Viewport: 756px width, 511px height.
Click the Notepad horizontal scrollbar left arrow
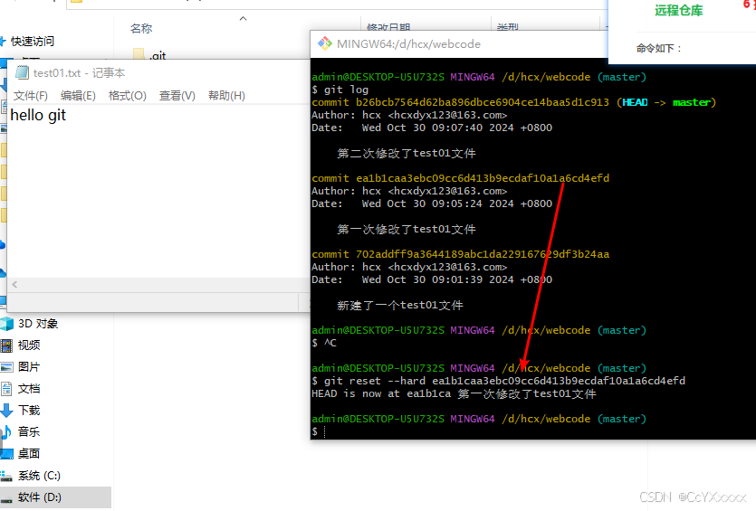coord(15,285)
